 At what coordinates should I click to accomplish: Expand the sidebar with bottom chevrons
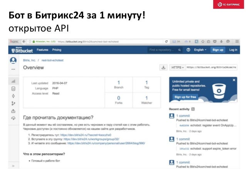pos(13,166)
